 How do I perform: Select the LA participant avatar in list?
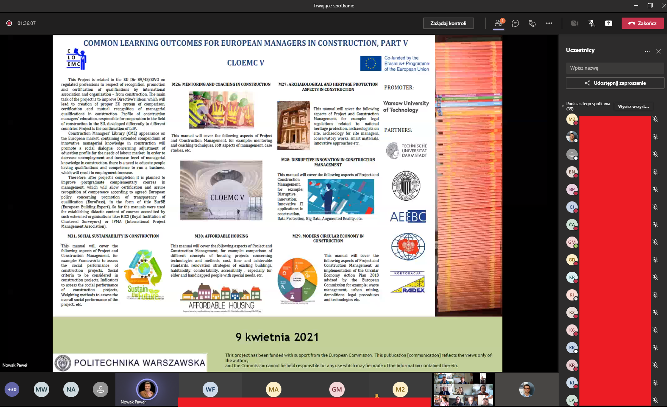(x=572, y=400)
